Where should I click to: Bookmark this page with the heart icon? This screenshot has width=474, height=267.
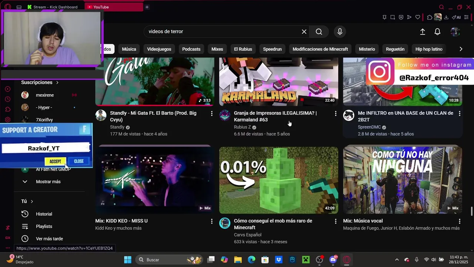click(x=418, y=17)
